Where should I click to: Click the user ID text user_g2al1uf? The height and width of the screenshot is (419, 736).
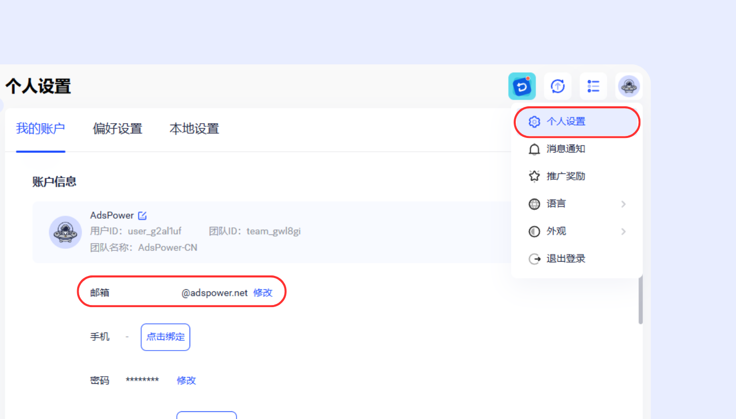point(154,231)
